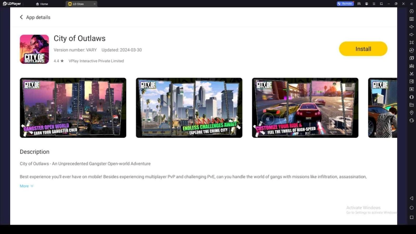The height and width of the screenshot is (234, 416).
Task: Expand description with More link
Action: coord(26,186)
